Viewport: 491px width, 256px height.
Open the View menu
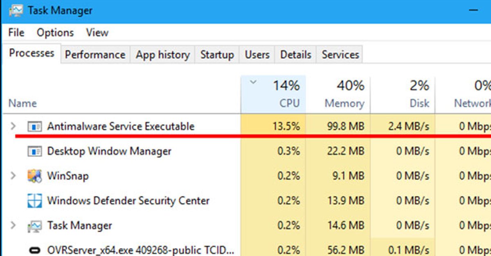(97, 32)
